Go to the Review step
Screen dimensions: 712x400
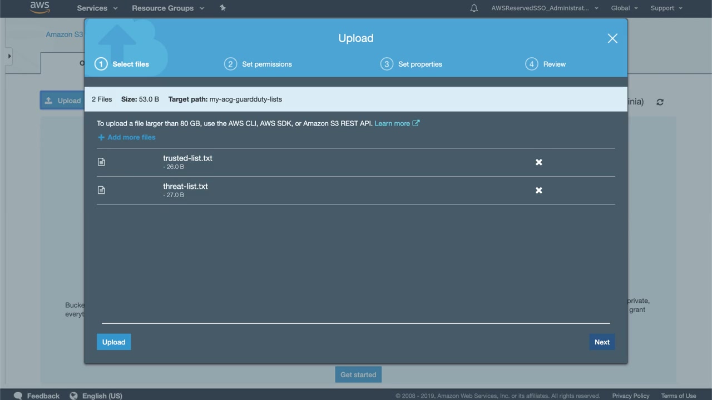pos(546,64)
